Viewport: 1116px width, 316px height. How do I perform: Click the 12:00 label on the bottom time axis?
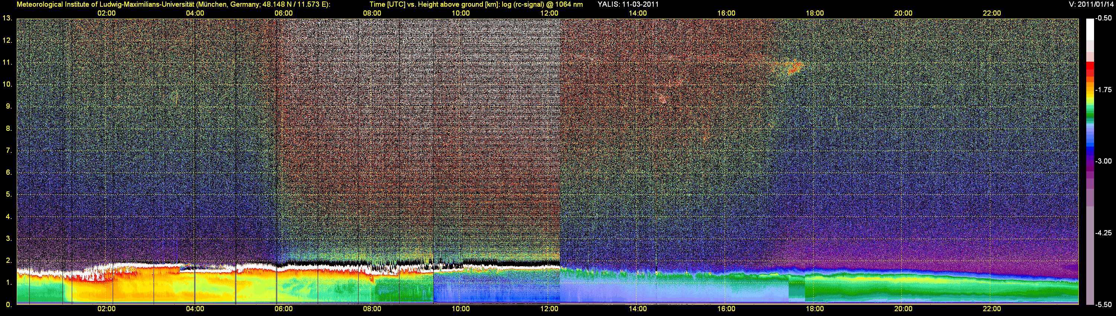(x=549, y=309)
